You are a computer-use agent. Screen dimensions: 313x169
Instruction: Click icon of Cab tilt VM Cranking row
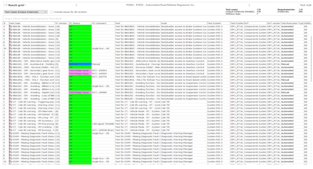11,127
